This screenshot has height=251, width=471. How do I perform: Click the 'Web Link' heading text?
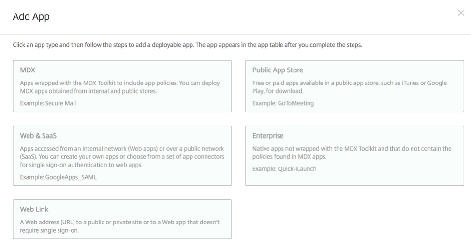tap(34, 209)
